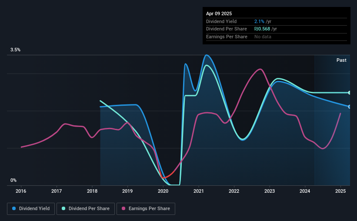Screen dimensions: 357x221
Task: Click the 2022 x-axis label
Action: 234,191
